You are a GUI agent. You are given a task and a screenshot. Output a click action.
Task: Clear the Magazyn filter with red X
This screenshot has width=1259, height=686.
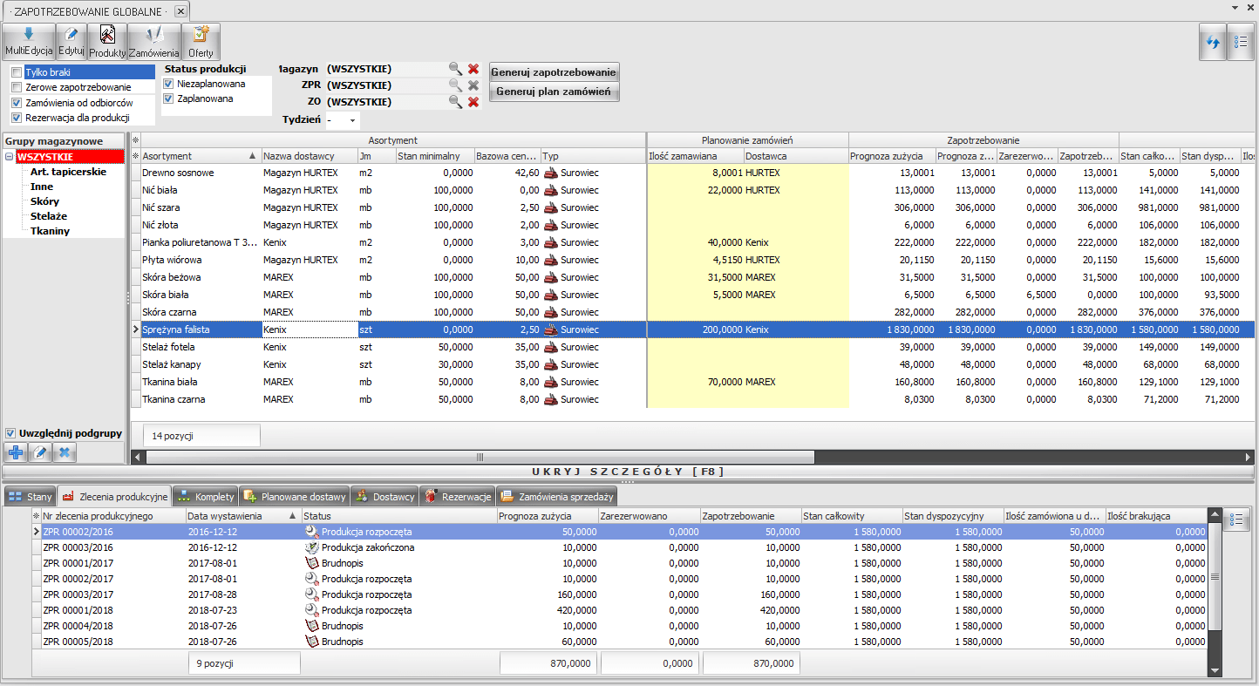(473, 69)
